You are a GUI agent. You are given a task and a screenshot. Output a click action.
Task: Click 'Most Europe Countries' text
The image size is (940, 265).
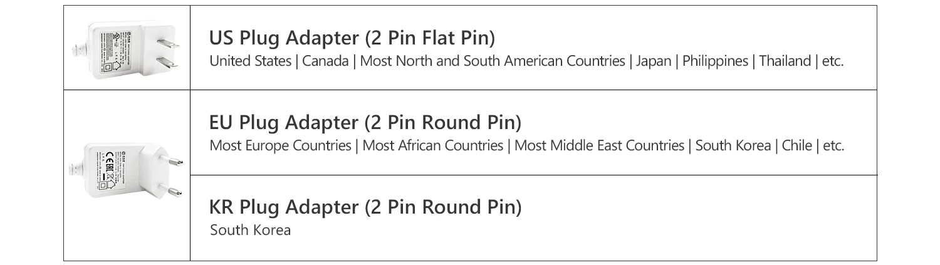pyautogui.click(x=280, y=146)
